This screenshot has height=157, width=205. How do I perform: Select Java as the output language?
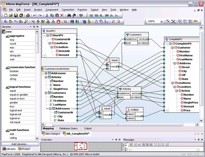click(107, 16)
